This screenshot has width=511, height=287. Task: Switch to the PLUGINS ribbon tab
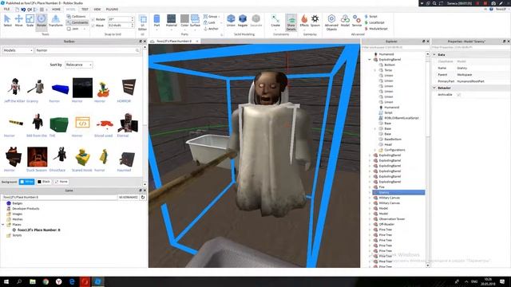[x=112, y=9]
